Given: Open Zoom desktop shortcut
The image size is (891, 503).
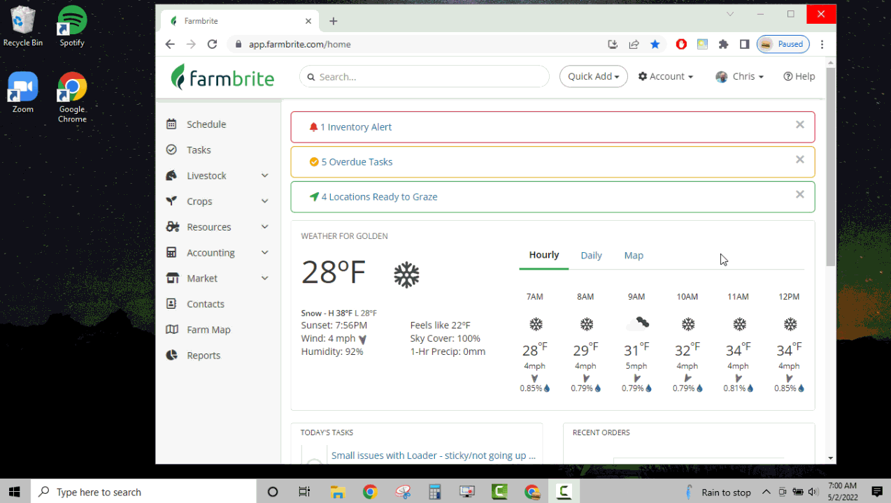Looking at the screenshot, I should [x=23, y=92].
